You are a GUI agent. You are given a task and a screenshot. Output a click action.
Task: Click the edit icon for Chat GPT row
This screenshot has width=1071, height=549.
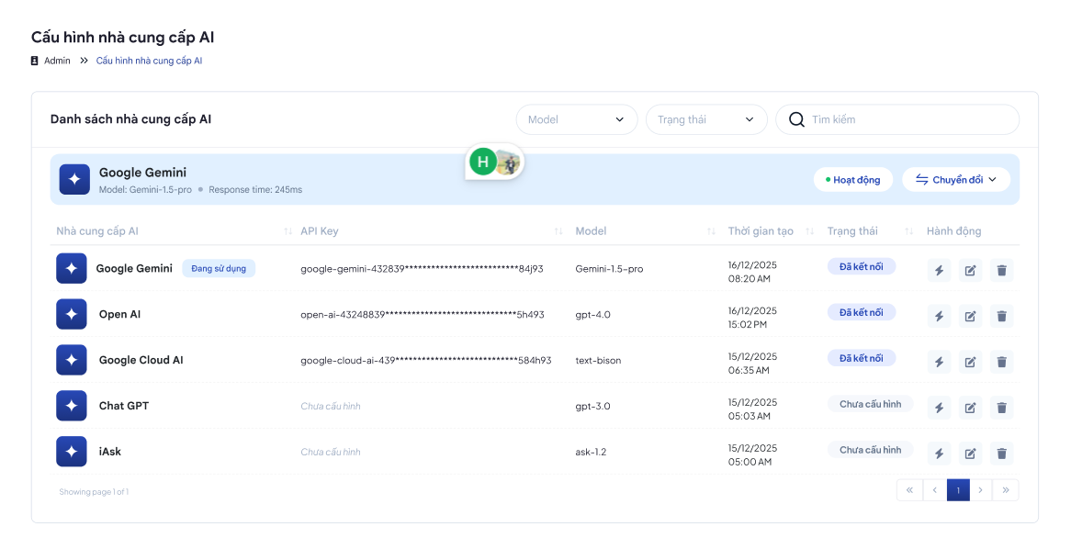(x=970, y=408)
